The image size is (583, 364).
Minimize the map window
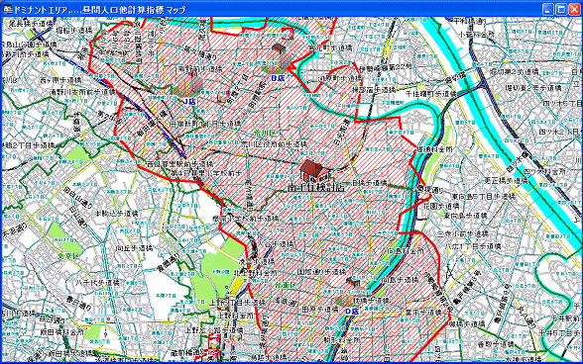(548, 9)
